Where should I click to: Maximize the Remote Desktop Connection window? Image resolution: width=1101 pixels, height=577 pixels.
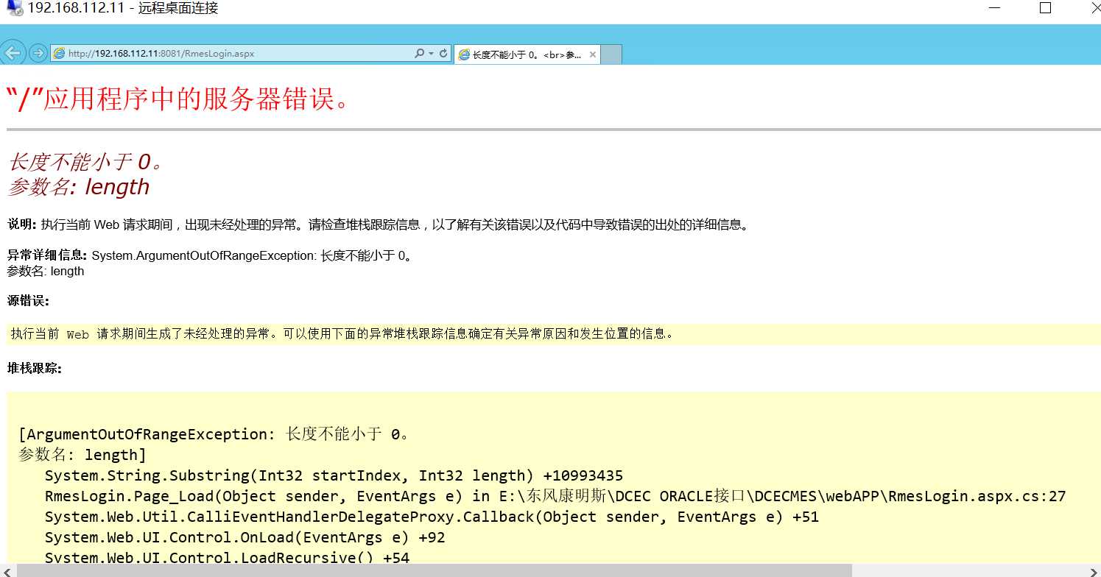[1045, 9]
